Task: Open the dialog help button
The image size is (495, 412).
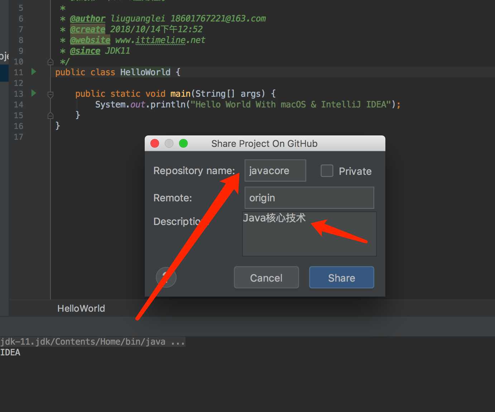Action: point(166,277)
